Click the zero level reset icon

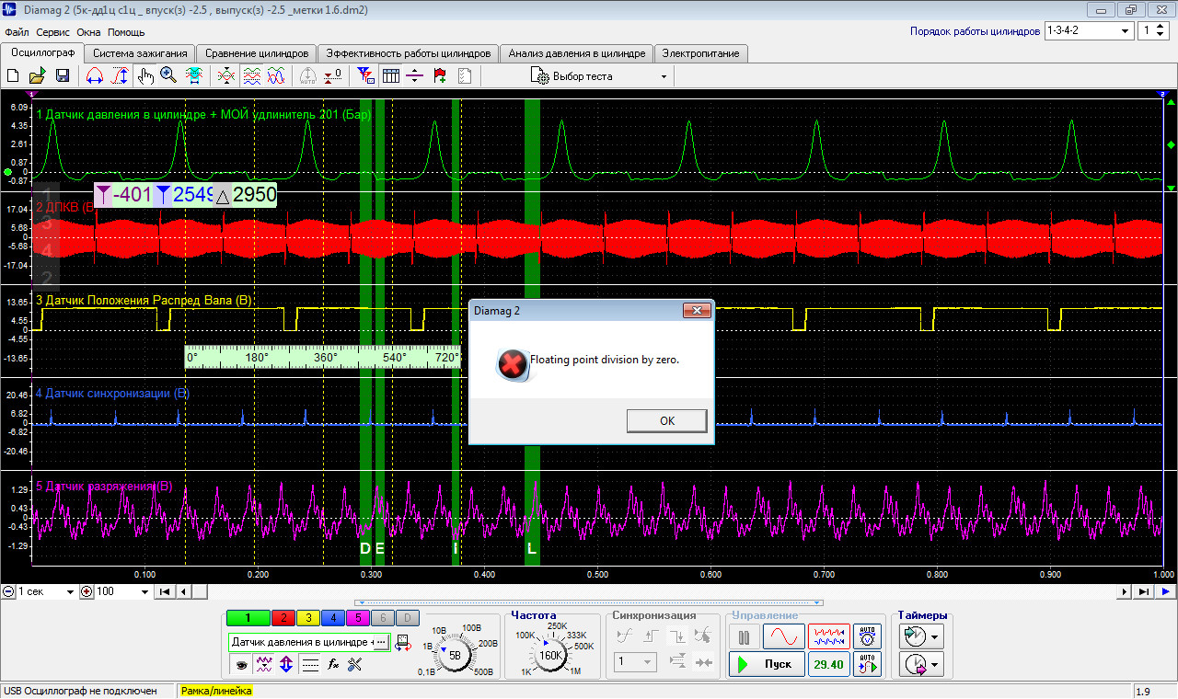pos(333,76)
